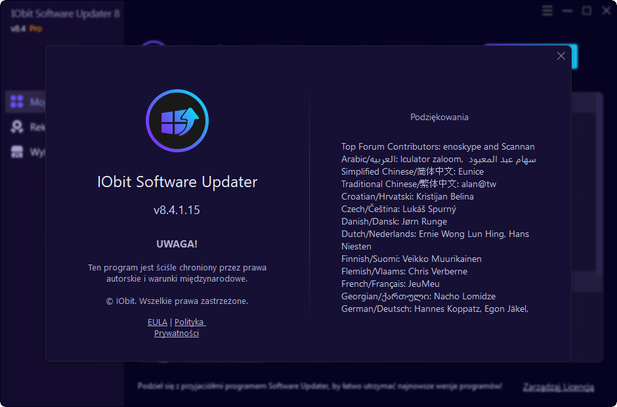The height and width of the screenshot is (407, 617).
Task: Click the Georgian: Nacho Lomidze line
Action: pos(418,296)
